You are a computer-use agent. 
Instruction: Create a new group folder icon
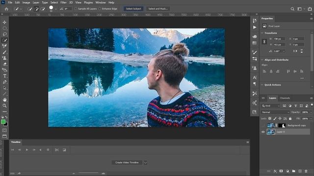[x=293, y=171]
